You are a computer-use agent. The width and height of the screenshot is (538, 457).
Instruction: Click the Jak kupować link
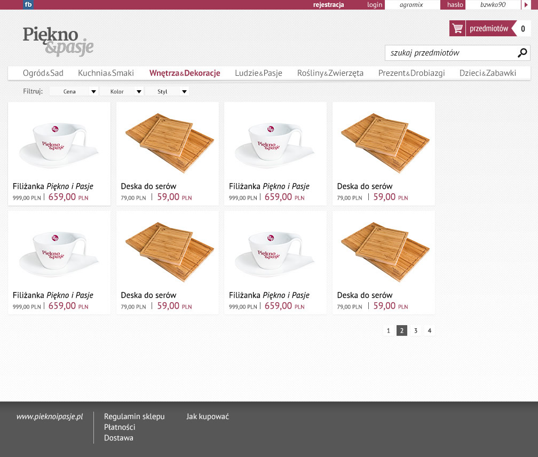207,416
